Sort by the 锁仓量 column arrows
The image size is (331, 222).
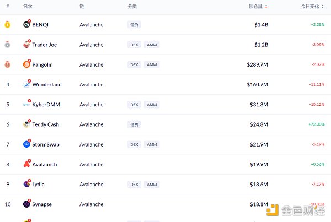click(x=266, y=7)
